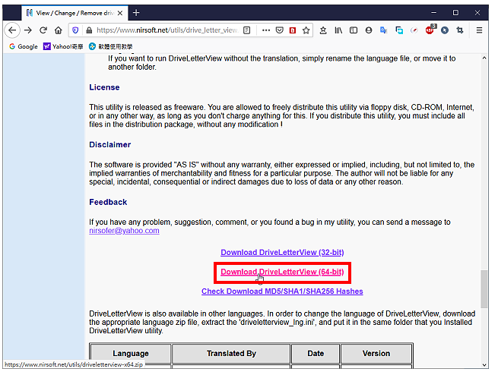The width and height of the screenshot is (498, 375).
Task: Open the Firefox hamburger menu
Action: pyautogui.click(x=479, y=30)
